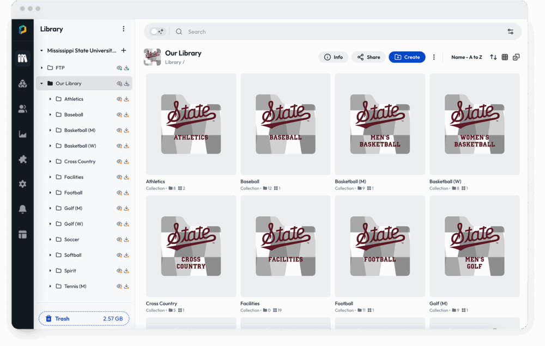Download the Baseball folder
The height and width of the screenshot is (346, 545).
126,114
